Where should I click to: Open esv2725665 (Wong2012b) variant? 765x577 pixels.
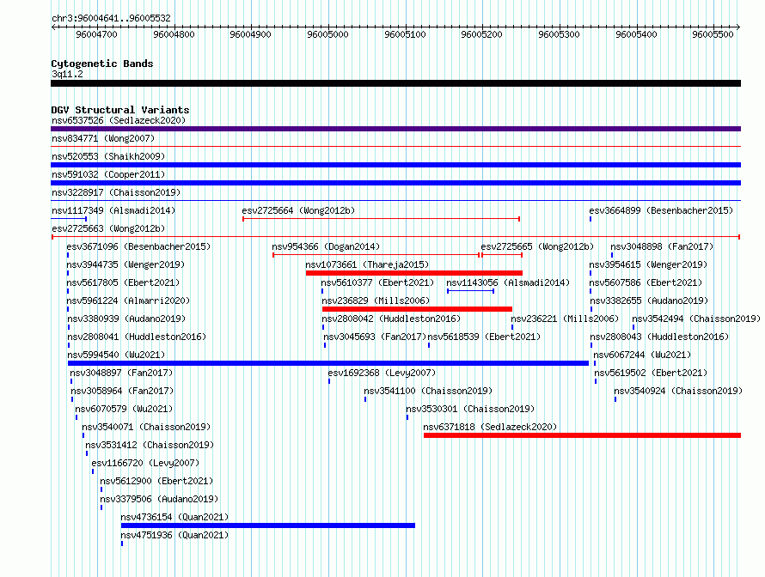[537, 246]
